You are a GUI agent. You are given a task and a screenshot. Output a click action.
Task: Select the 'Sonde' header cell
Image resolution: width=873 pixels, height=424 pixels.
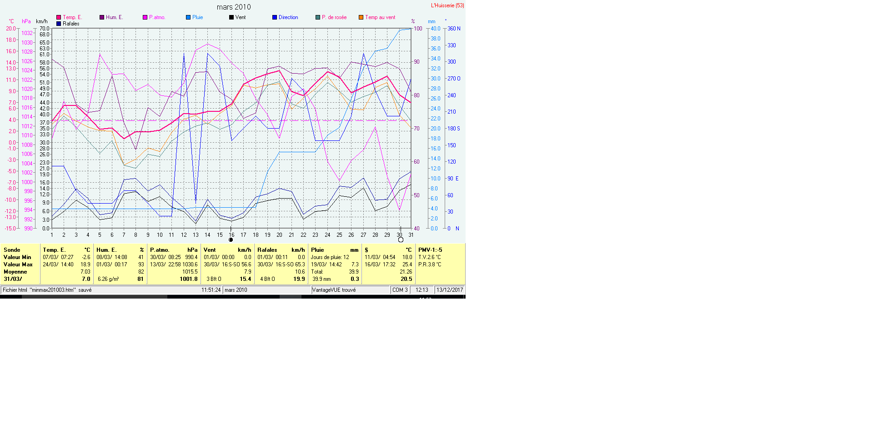coord(12,250)
